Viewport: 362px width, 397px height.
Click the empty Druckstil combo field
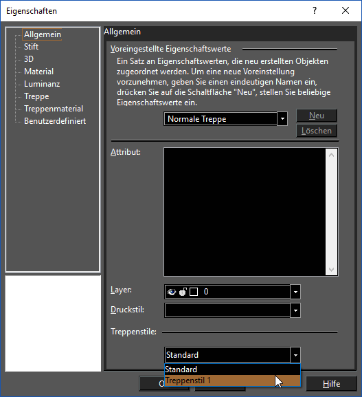pyautogui.click(x=227, y=310)
